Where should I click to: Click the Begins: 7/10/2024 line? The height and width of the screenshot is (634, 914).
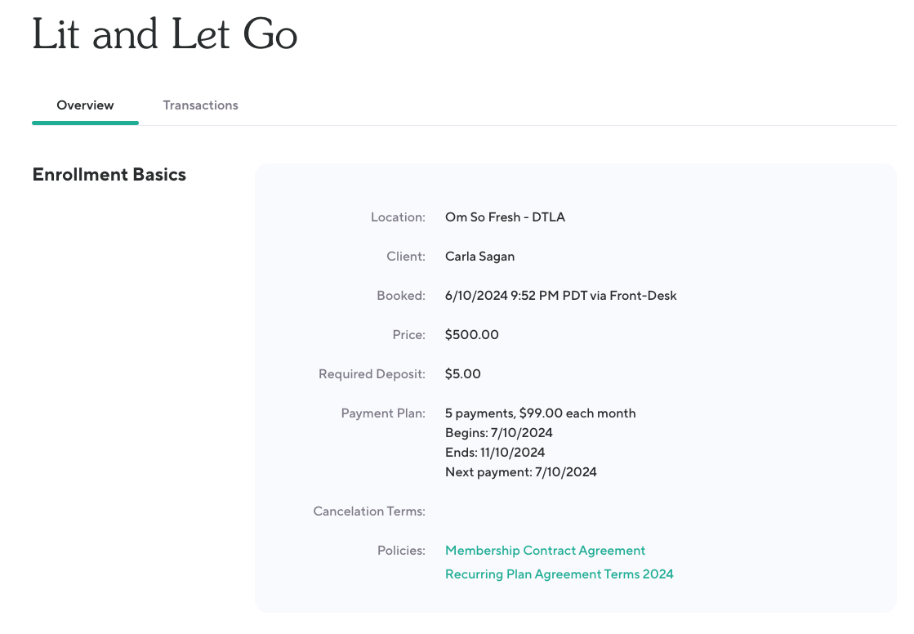pyautogui.click(x=498, y=433)
